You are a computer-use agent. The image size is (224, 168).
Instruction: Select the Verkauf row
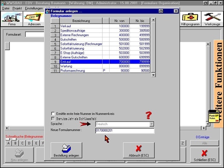coord(100,26)
